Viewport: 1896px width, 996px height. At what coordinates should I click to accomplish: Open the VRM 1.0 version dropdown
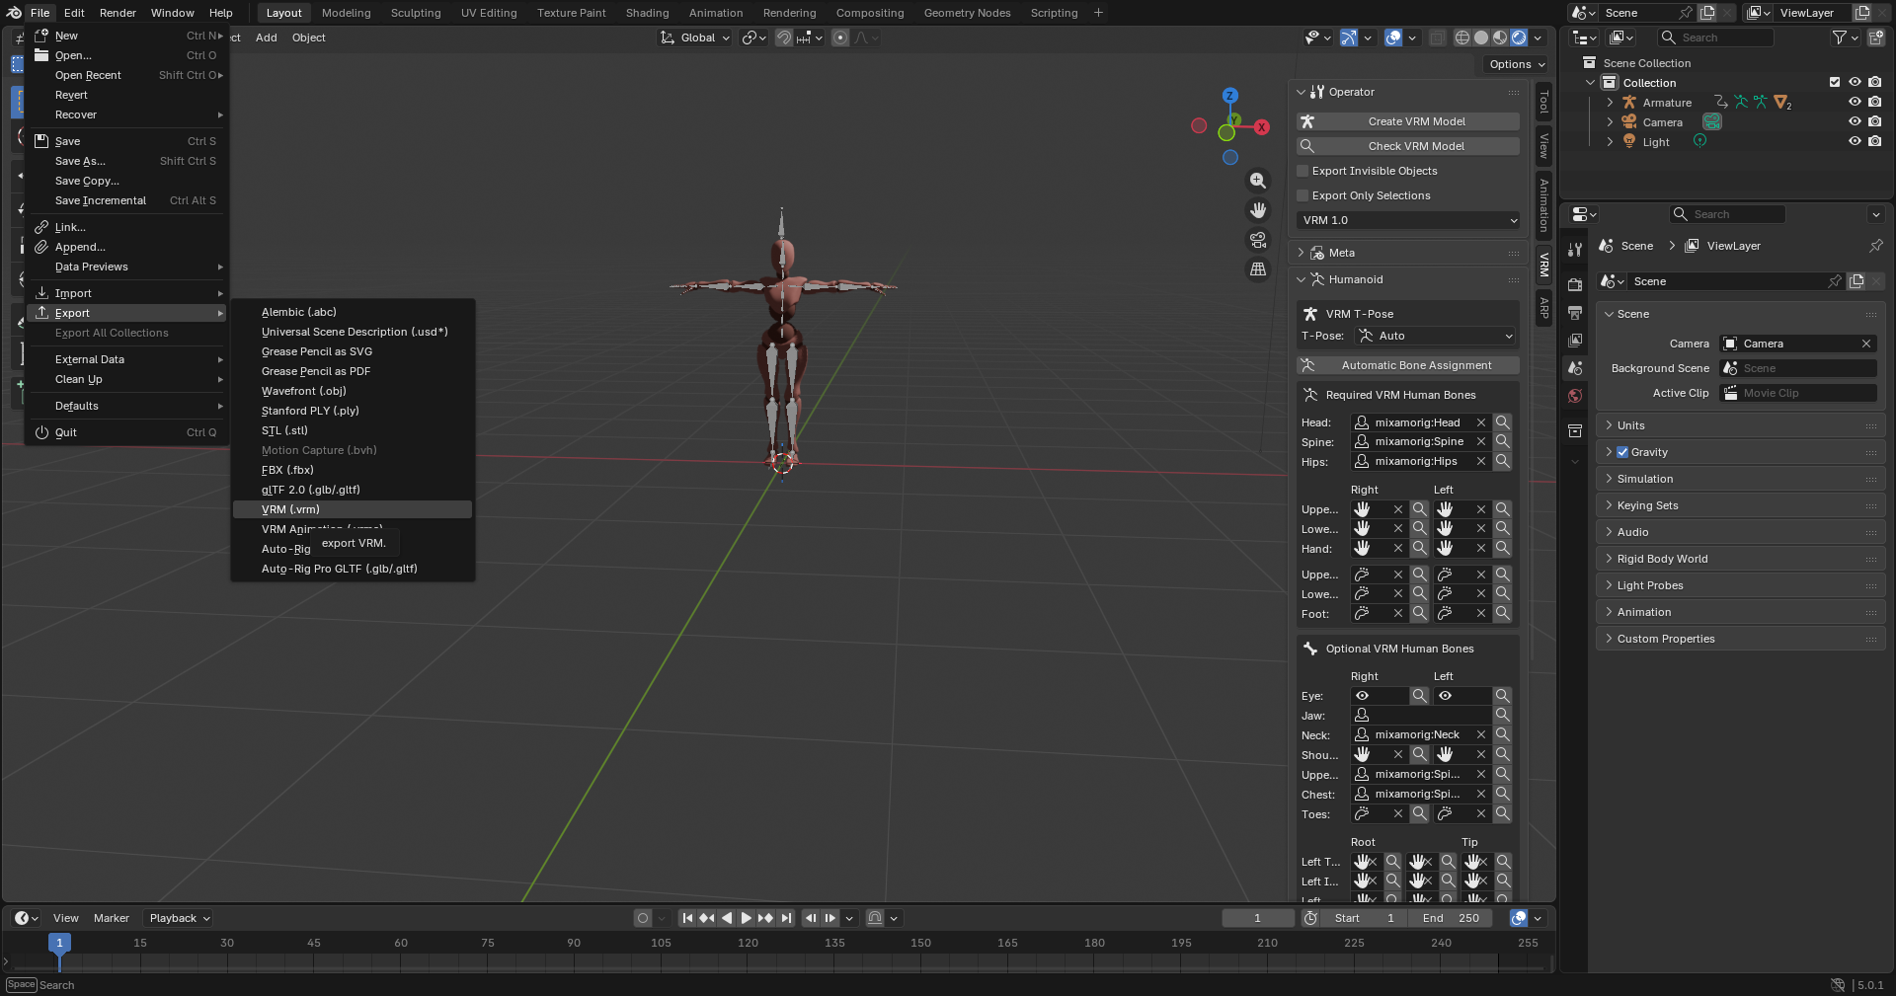coord(1408,220)
